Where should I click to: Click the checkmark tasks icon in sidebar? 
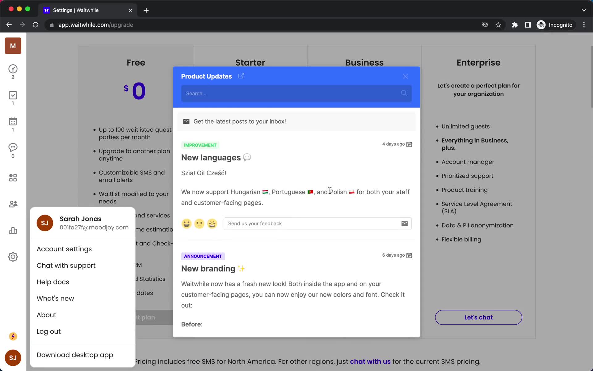click(x=13, y=96)
